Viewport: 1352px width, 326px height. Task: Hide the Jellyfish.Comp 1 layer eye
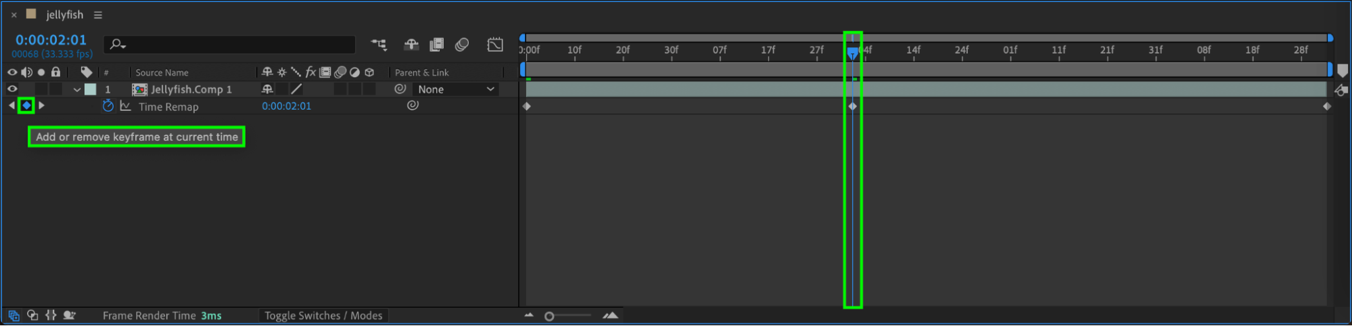pyautogui.click(x=12, y=89)
